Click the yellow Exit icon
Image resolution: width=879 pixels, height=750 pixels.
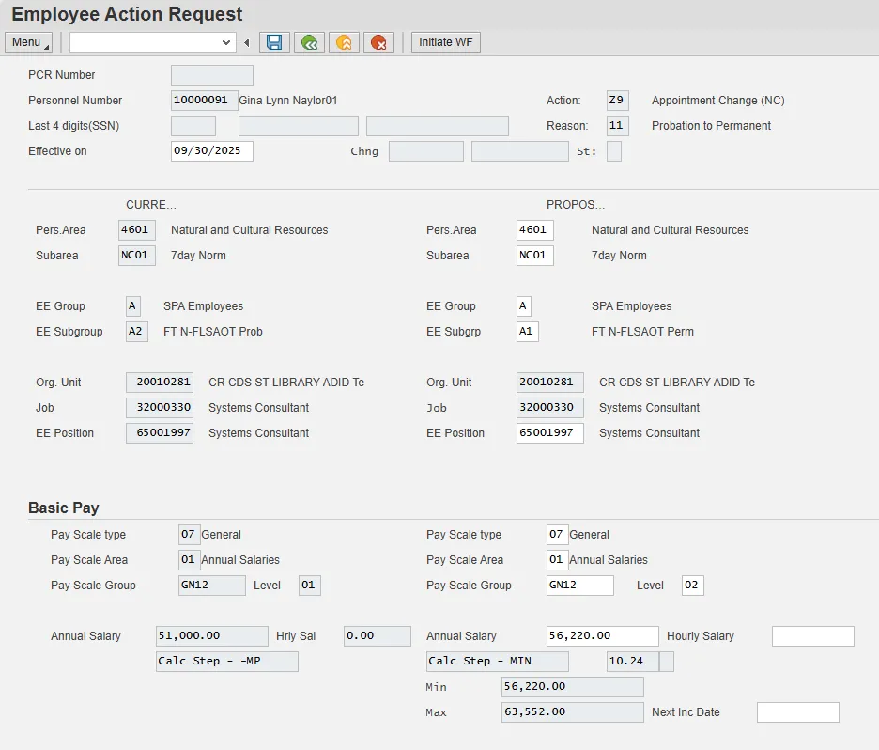click(x=344, y=42)
